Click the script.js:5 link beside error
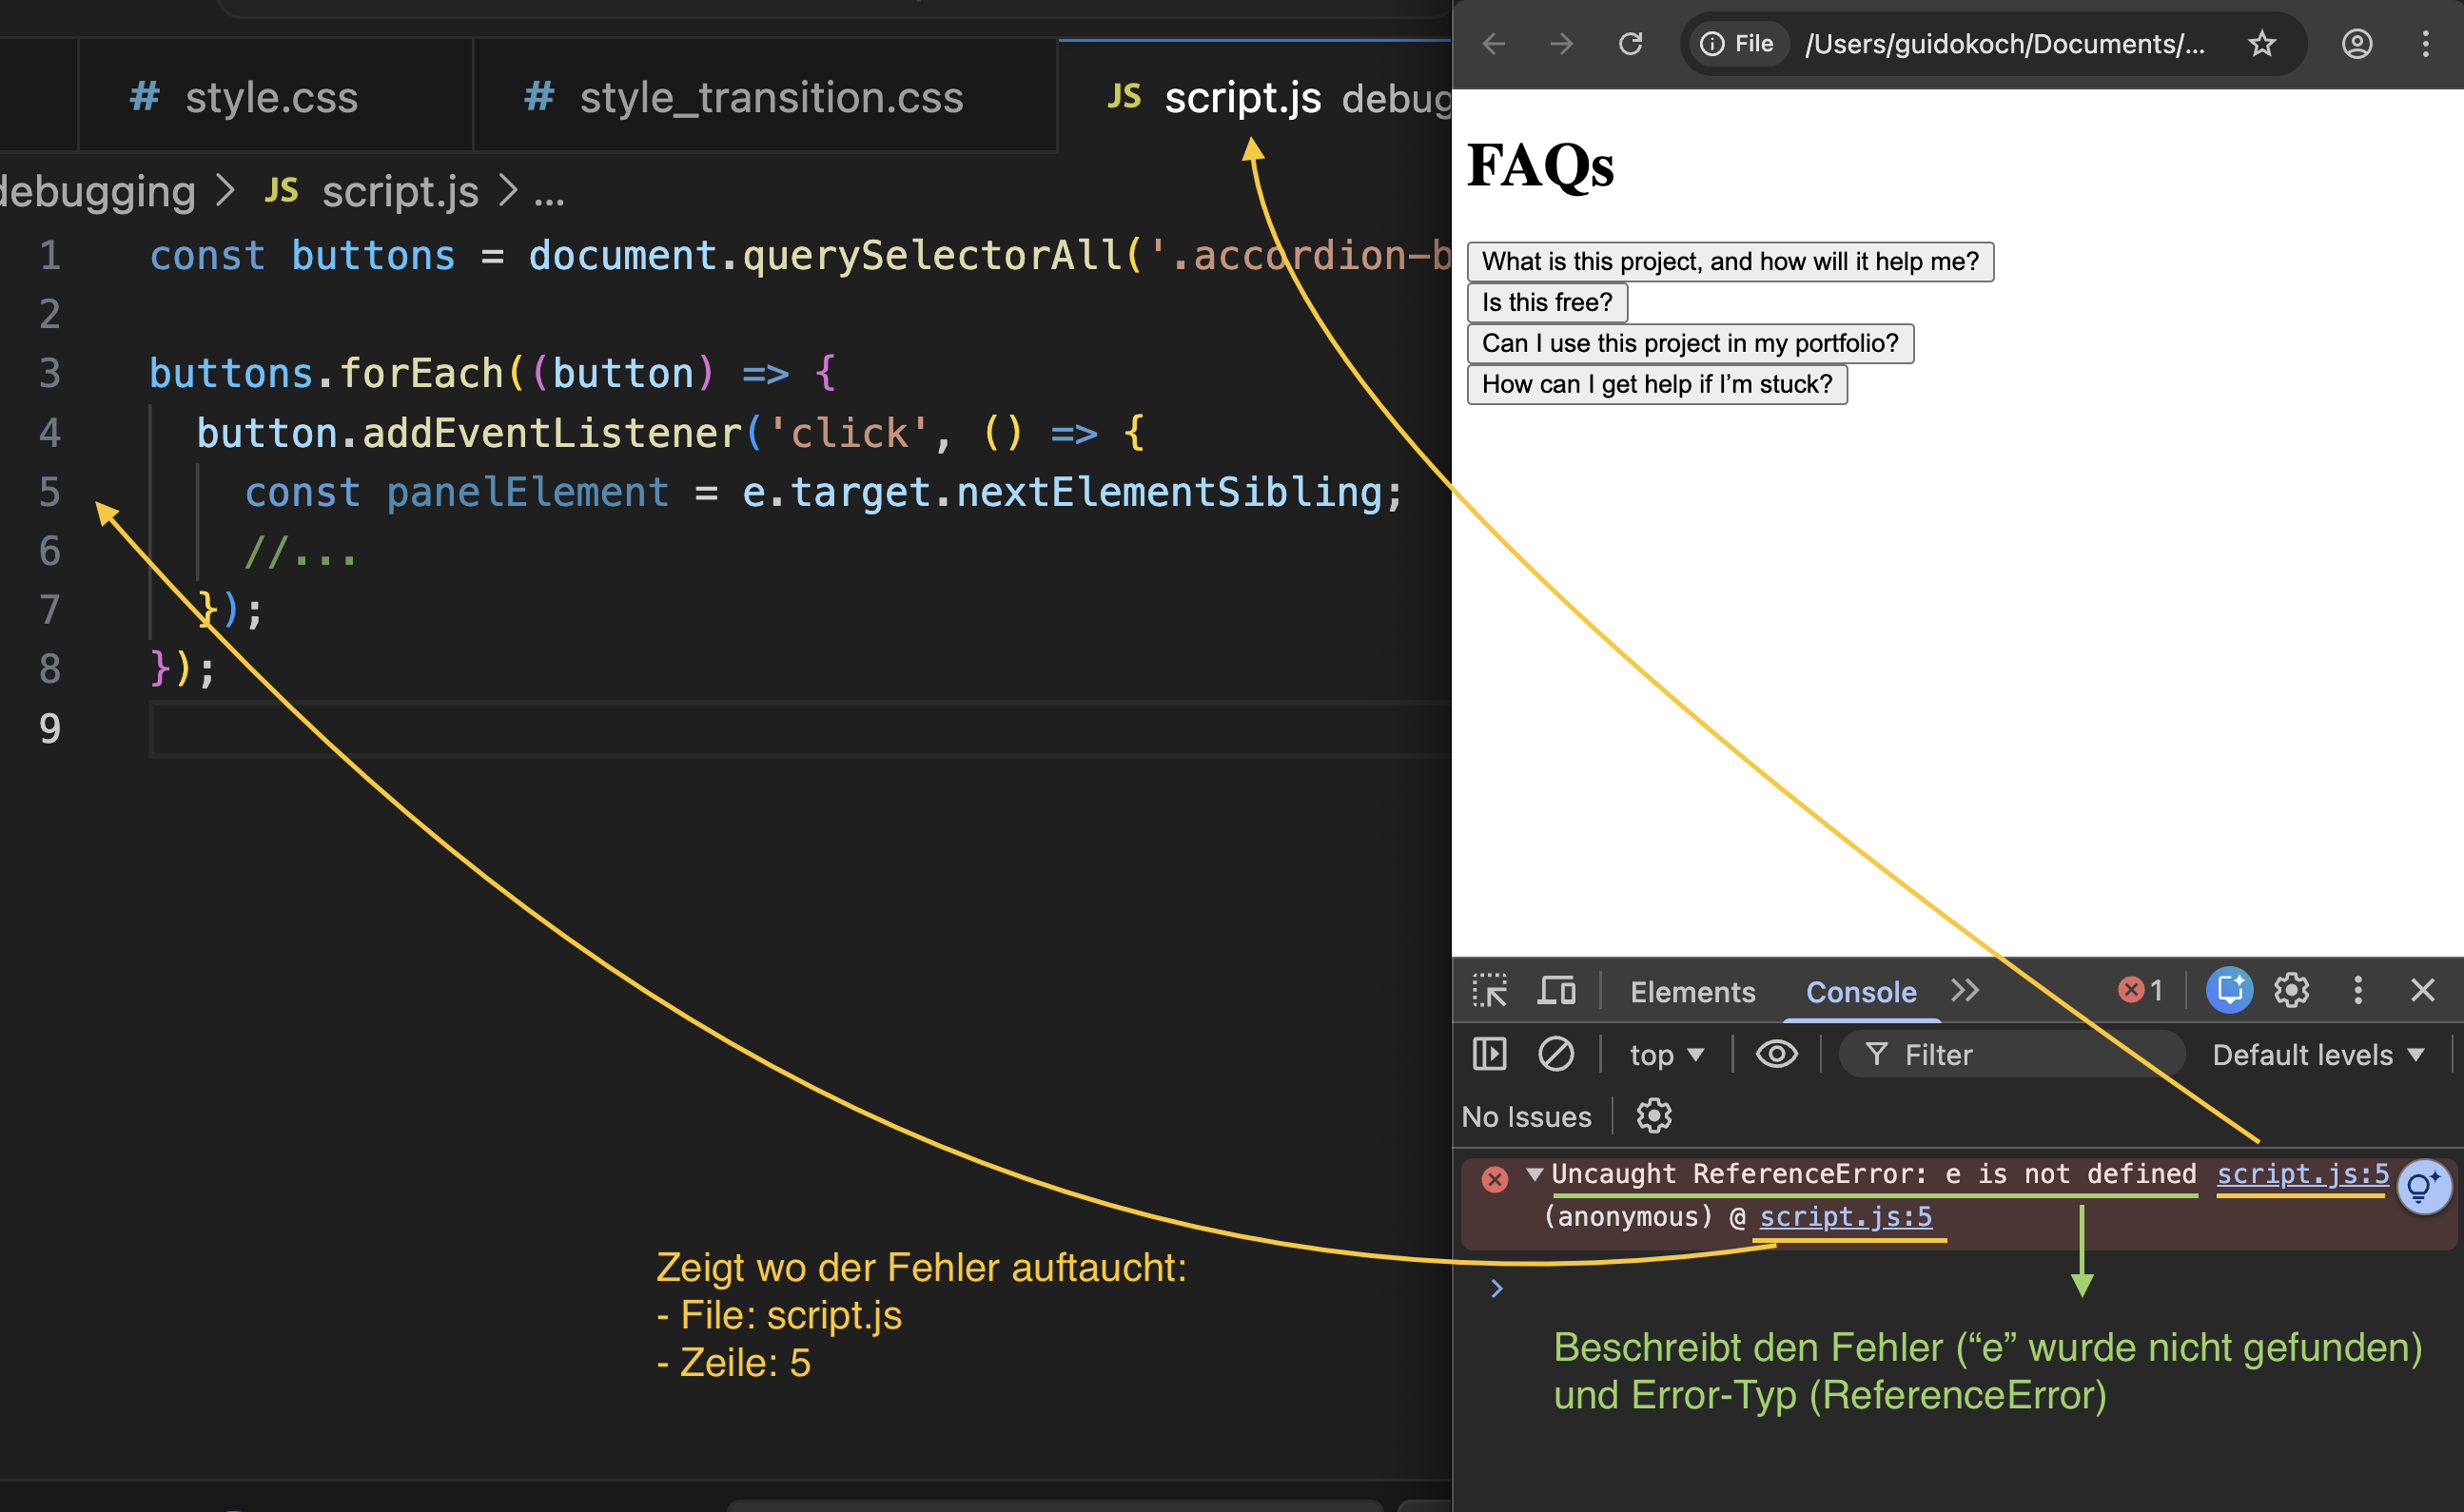 tap(2302, 1174)
